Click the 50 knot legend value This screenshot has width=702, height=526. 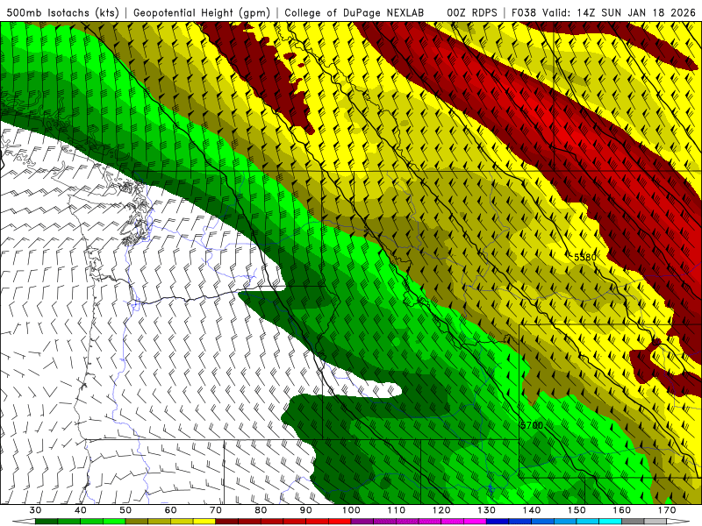(125, 510)
